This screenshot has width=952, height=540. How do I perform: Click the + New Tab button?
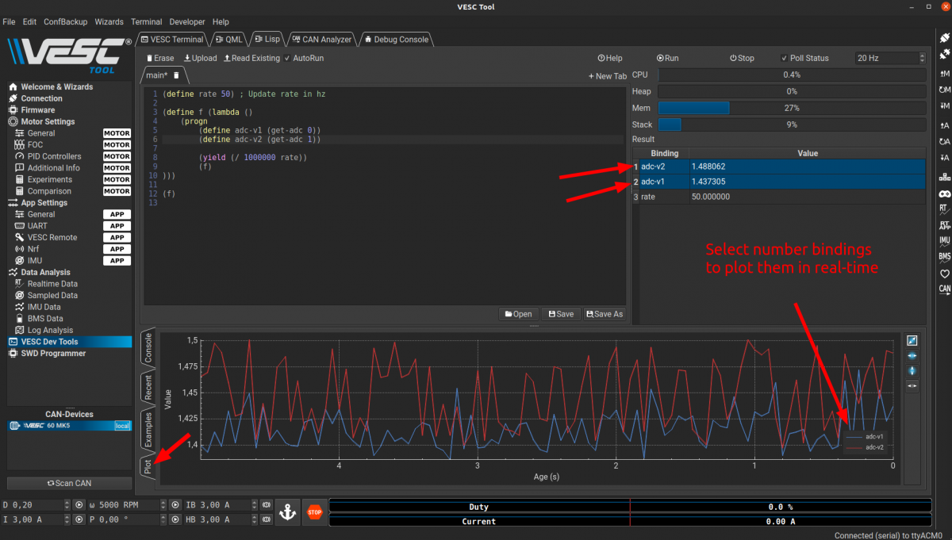point(607,76)
